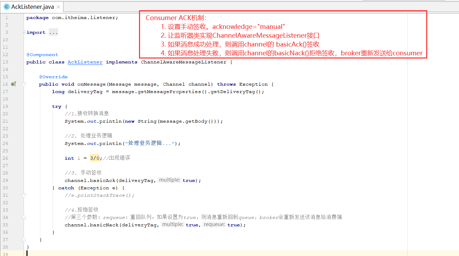The image size is (459, 256).
Task: Click the class icon on AckListener.java tab
Action: point(6,7)
